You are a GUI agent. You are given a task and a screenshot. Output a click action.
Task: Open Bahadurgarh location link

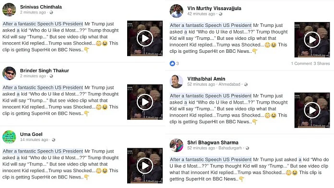click(x=230, y=148)
